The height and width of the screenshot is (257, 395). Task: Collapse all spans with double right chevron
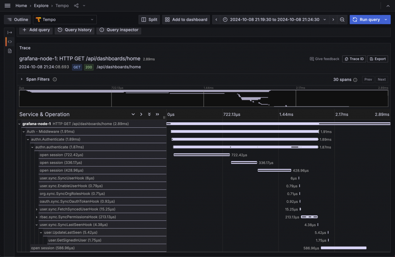tap(157, 114)
